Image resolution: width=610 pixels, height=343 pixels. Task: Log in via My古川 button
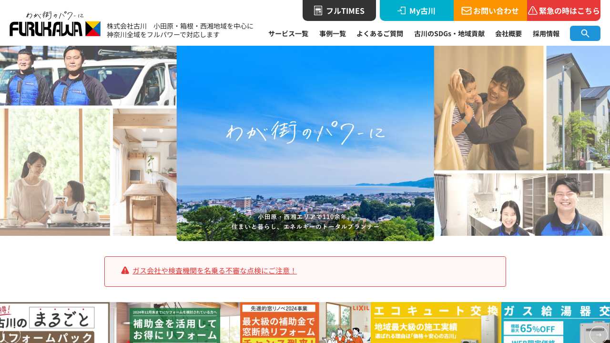(x=417, y=10)
